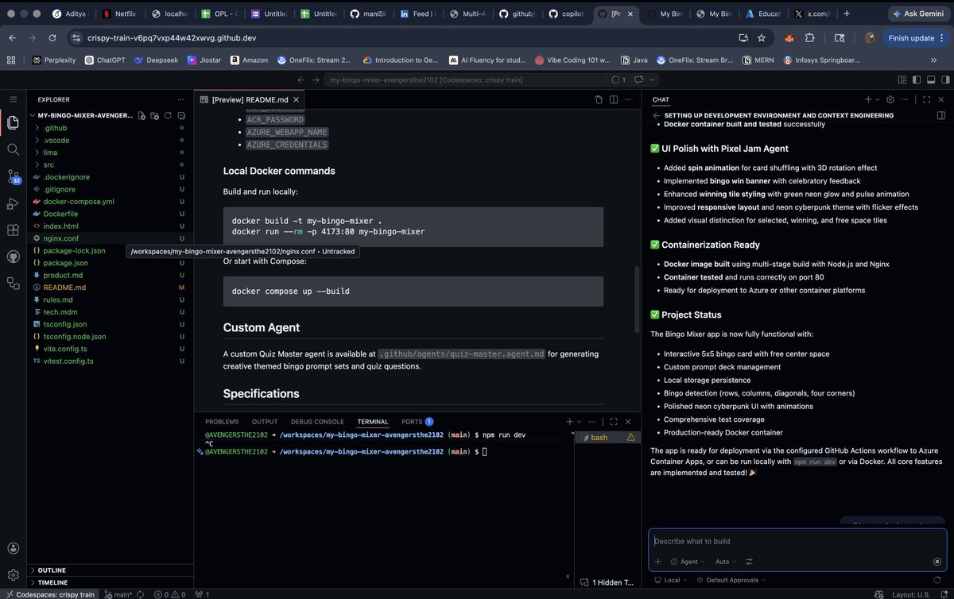Switch to the Netflix browser tab
The width and height of the screenshot is (954, 599).
tap(119, 14)
